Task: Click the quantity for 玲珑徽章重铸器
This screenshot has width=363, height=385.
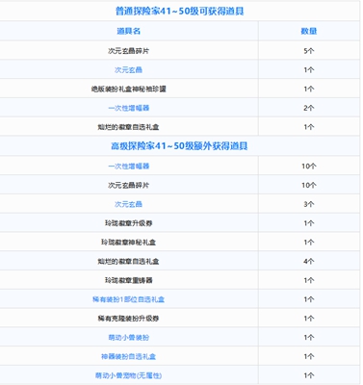Action: 309,280
